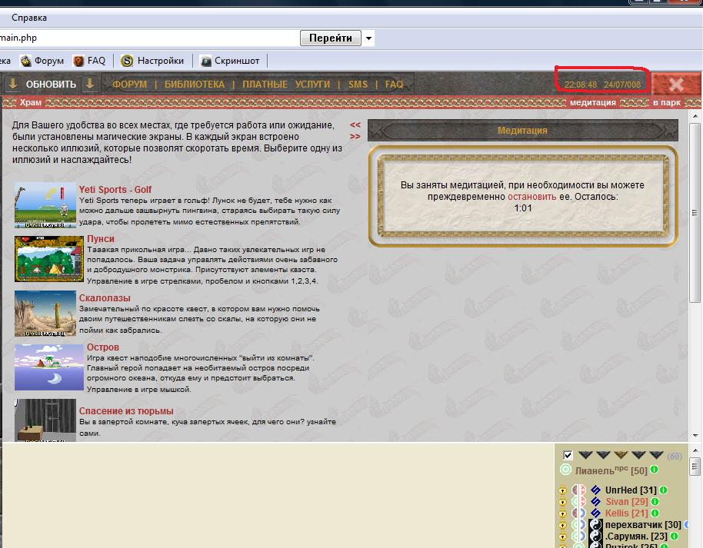Click the down arrow left of ОБНОВИТЬ
This screenshot has height=548, width=703.
(13, 84)
